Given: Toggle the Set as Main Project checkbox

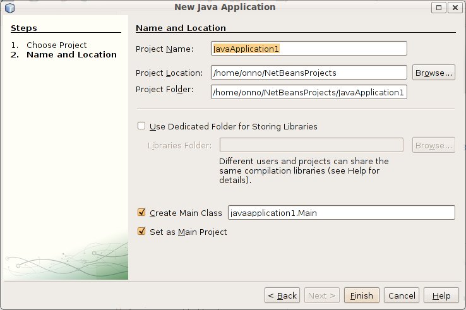Looking at the screenshot, I should point(141,232).
